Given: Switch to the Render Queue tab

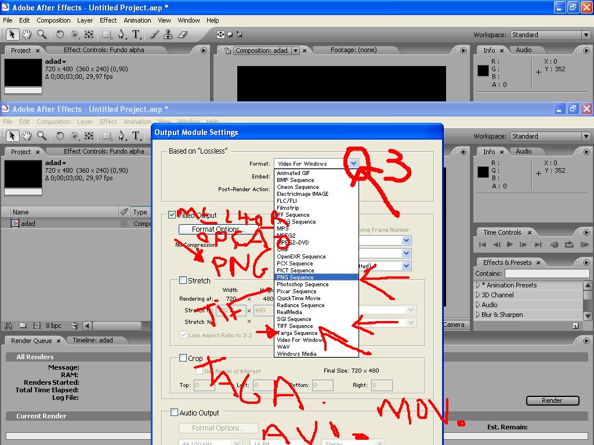Looking at the screenshot, I should pos(31,341).
